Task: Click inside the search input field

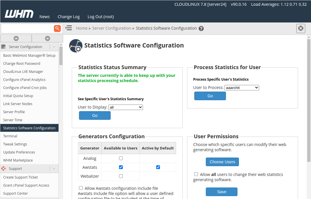Action: coord(27,28)
